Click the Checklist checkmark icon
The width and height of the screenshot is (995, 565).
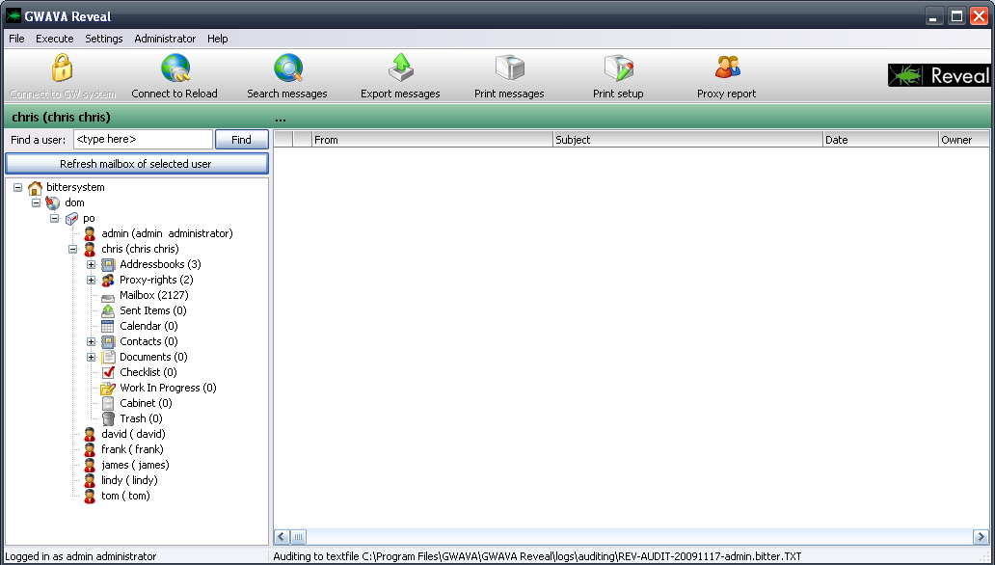tap(108, 372)
